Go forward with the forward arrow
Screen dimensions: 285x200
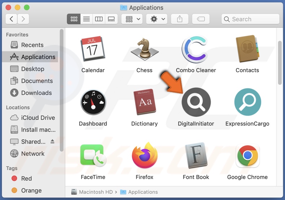click(x=23, y=19)
